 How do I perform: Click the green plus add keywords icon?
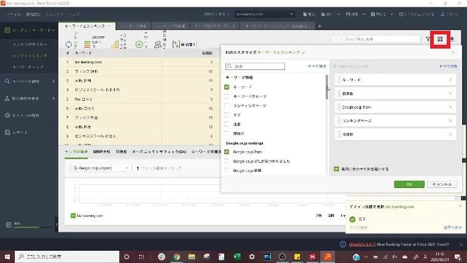[x=139, y=44]
